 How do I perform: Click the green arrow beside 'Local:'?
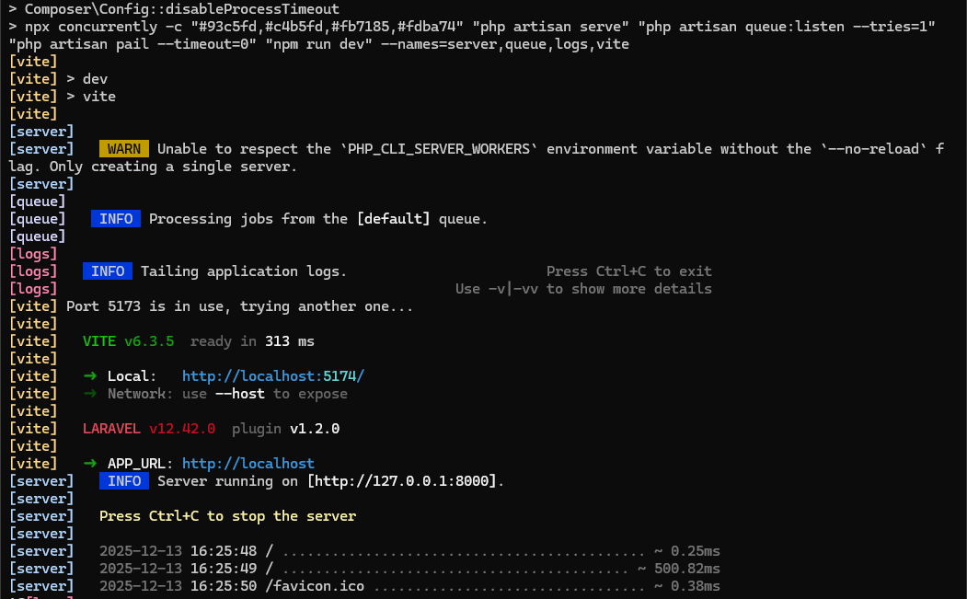pos(90,376)
